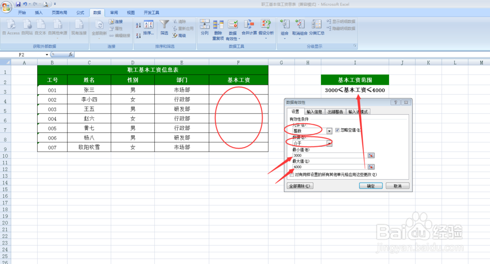Image resolution: width=490 pixels, height=264 pixels.
Task: Click 分列 text to columns
Action: tap(205, 27)
